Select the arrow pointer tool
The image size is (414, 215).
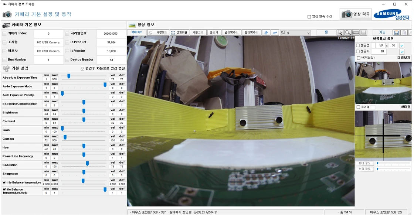pyautogui.click(x=340, y=33)
